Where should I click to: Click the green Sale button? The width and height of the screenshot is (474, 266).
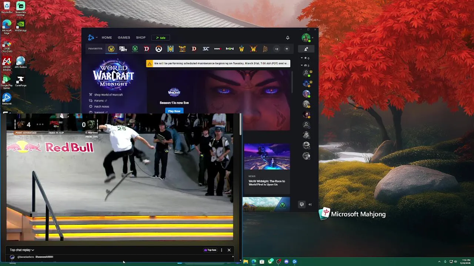161,38
